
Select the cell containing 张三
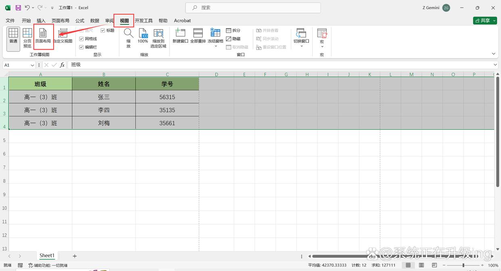[x=104, y=97]
